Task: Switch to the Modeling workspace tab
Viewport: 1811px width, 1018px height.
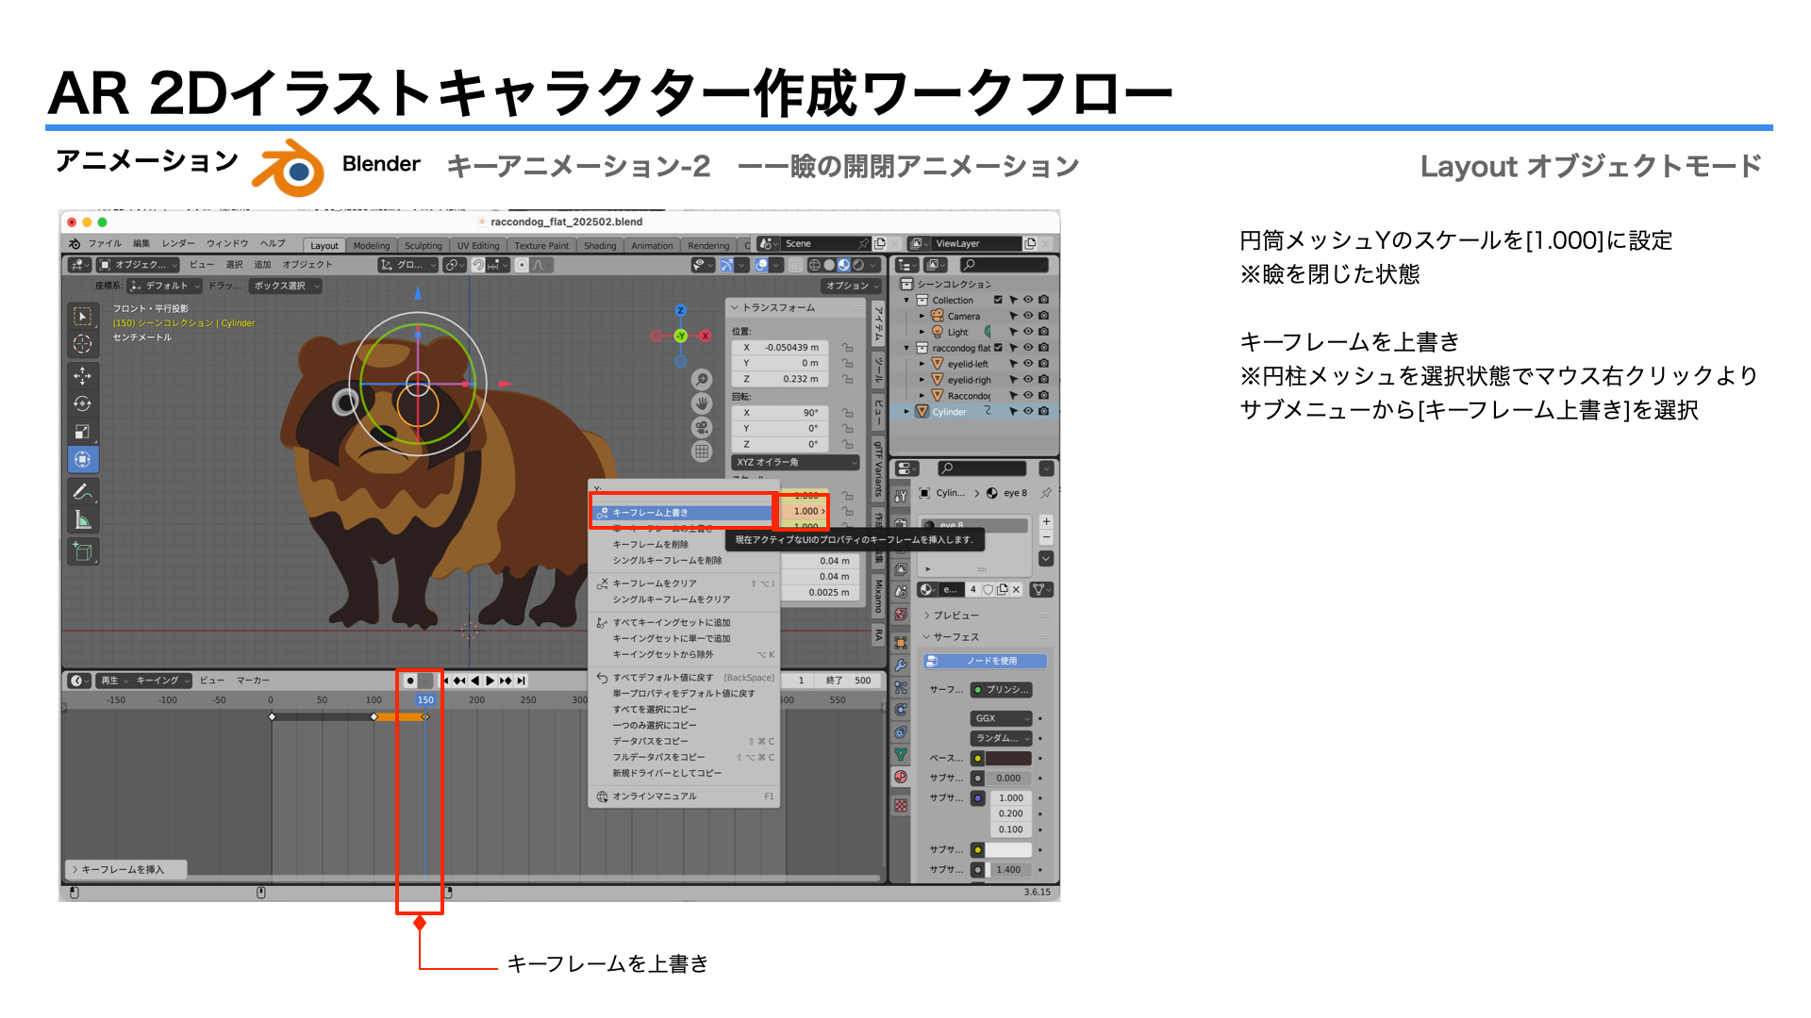Action: click(372, 245)
